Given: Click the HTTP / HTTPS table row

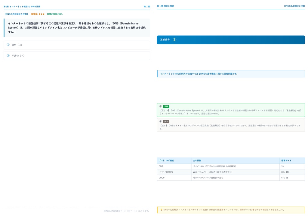Looking at the screenshot, I should pos(231,172).
